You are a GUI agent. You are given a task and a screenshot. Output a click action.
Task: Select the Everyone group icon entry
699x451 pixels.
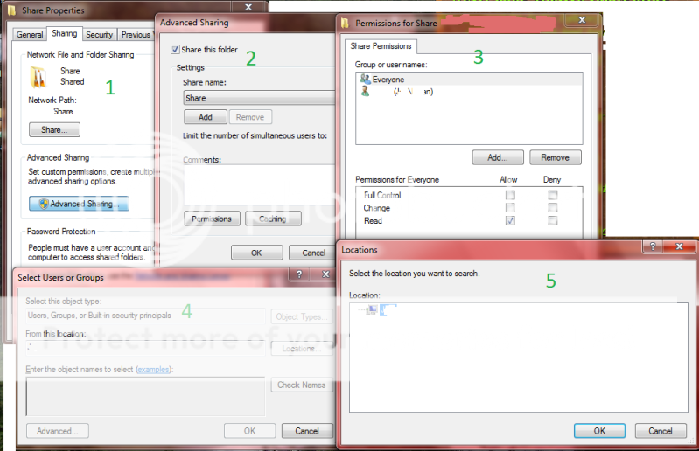364,80
